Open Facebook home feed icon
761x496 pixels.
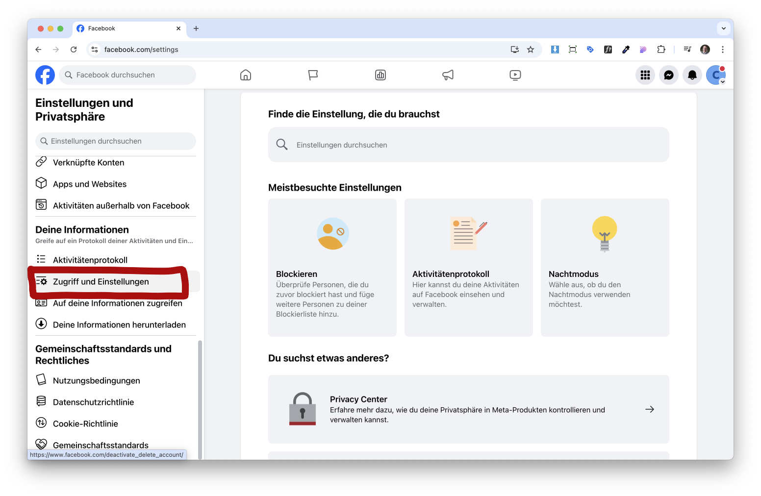pyautogui.click(x=246, y=75)
